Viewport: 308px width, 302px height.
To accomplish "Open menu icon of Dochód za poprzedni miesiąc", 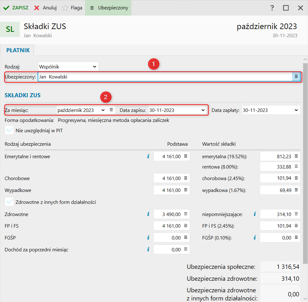I will click(186, 249).
